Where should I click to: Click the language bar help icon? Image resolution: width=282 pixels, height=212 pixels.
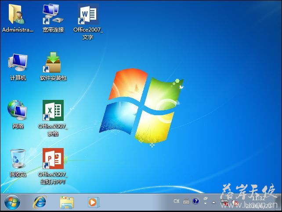[x=195, y=201]
